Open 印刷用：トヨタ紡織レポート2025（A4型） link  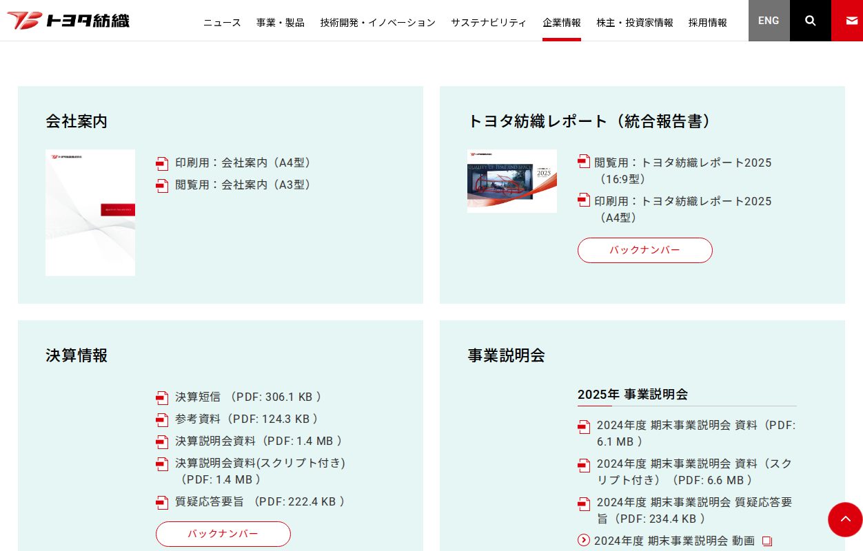[683, 209]
